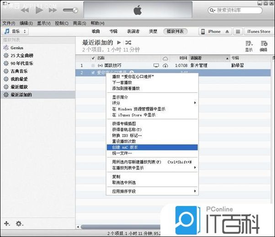Click the horizontal scrollbar left arrow
This screenshot has height=237, width=275.
(78, 227)
